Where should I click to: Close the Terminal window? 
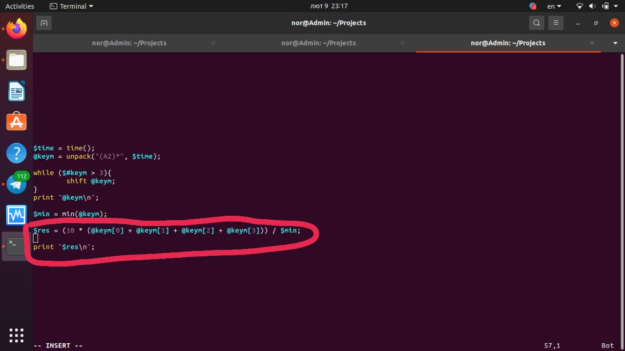coord(614,23)
